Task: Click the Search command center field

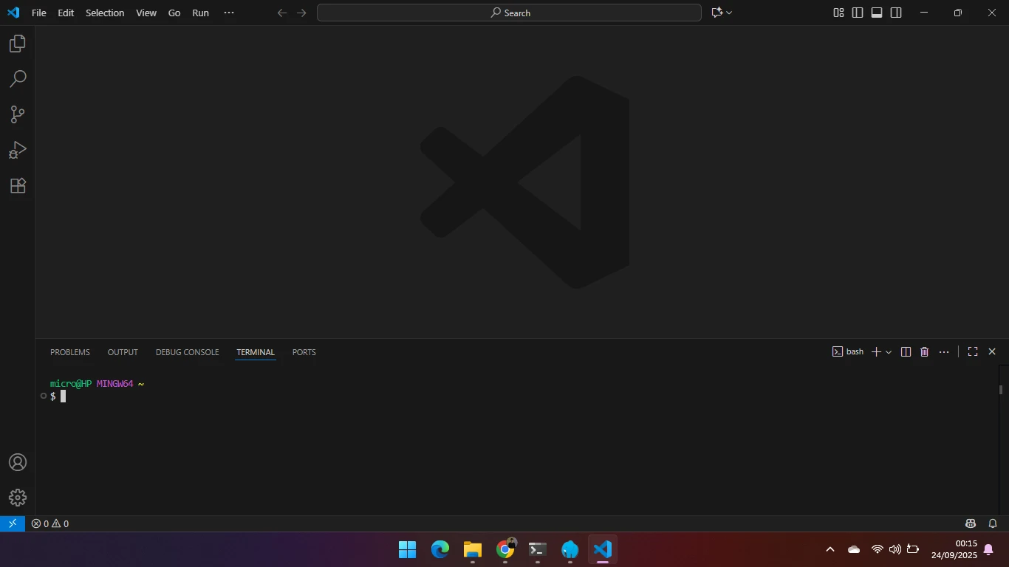Action: click(x=509, y=13)
